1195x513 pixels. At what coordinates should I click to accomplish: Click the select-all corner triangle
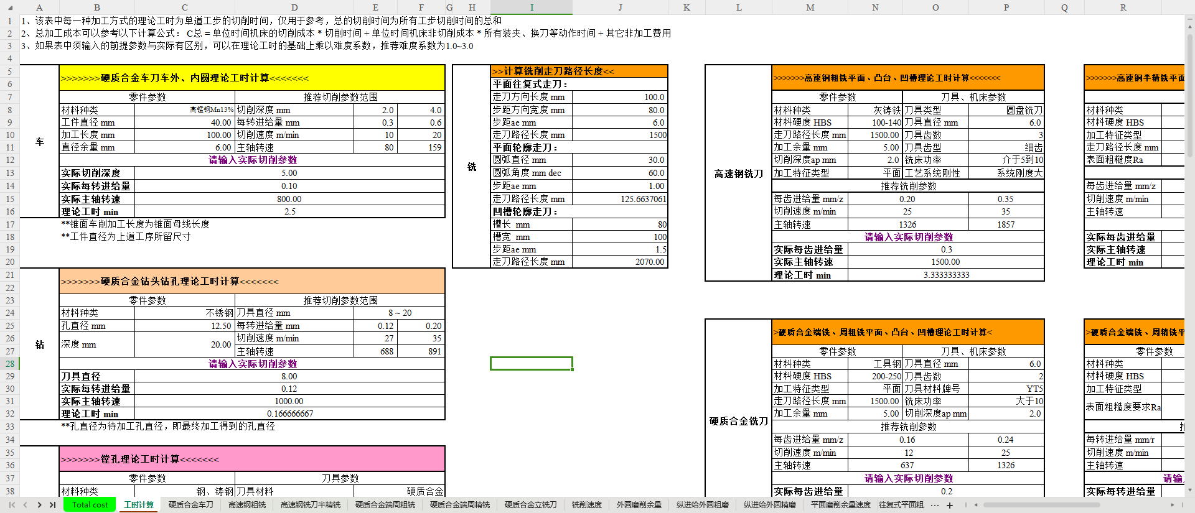10,7
